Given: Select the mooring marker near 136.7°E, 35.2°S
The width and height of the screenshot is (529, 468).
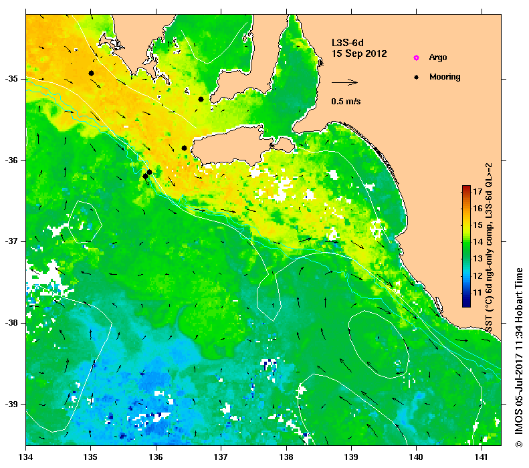Looking at the screenshot, I should pyautogui.click(x=201, y=99).
